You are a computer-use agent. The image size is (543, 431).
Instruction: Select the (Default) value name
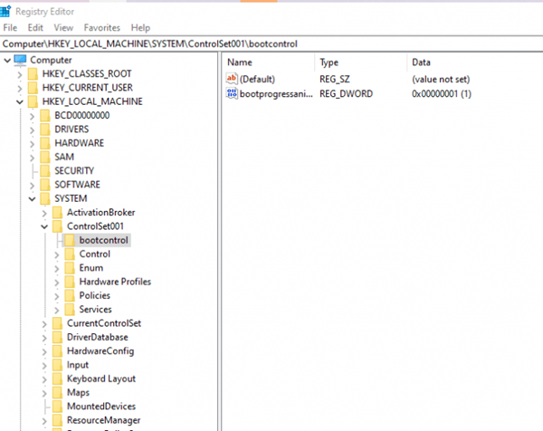[x=257, y=79]
